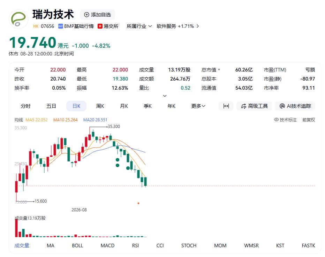Select the CCI indicator tab

pos(160,245)
